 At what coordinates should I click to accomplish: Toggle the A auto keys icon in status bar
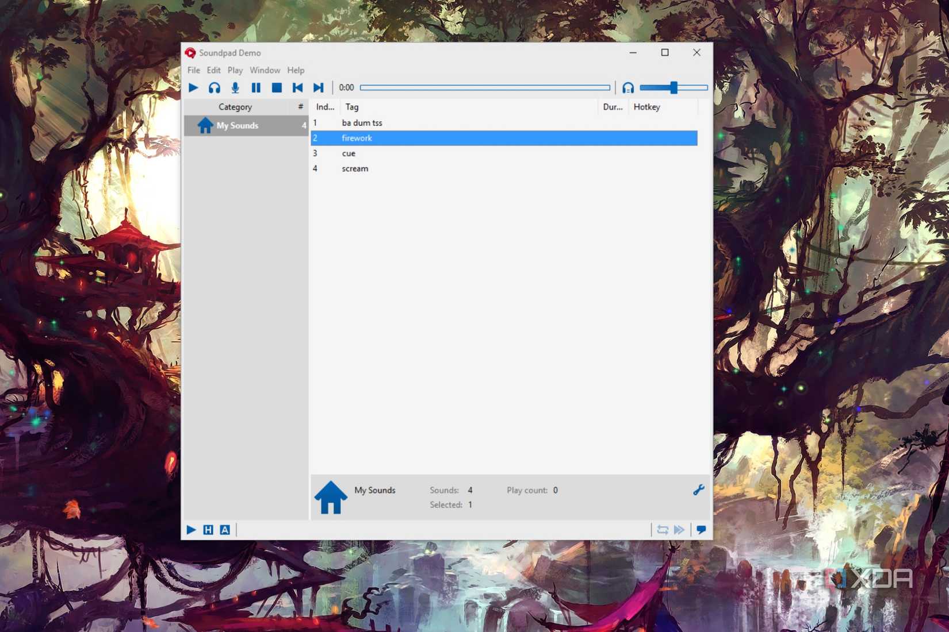(x=225, y=530)
